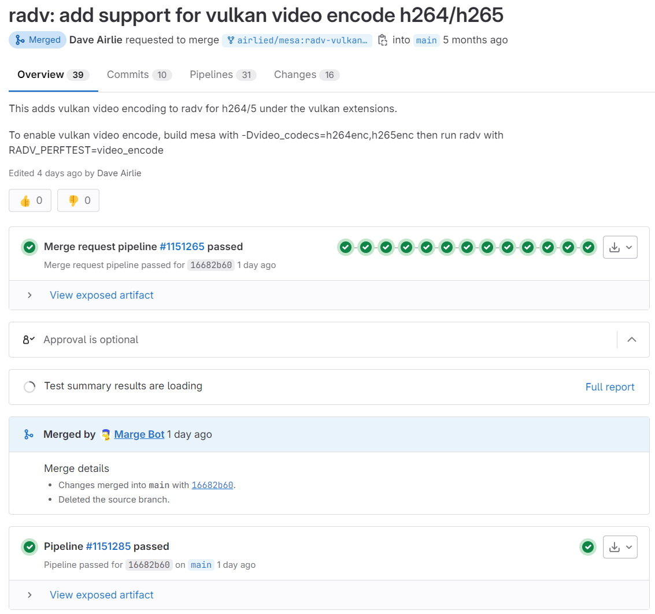The image size is (655, 614).
Task: Open commit 16682b60 in merge request pipeline line
Action: (211, 265)
